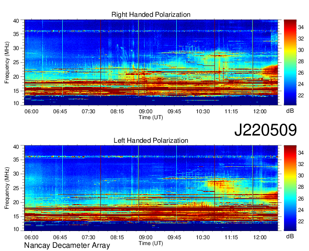The width and height of the screenshot is (309, 251).
Task: Click "Time (UT)" under the Left Handed plot
Action: (x=151, y=243)
